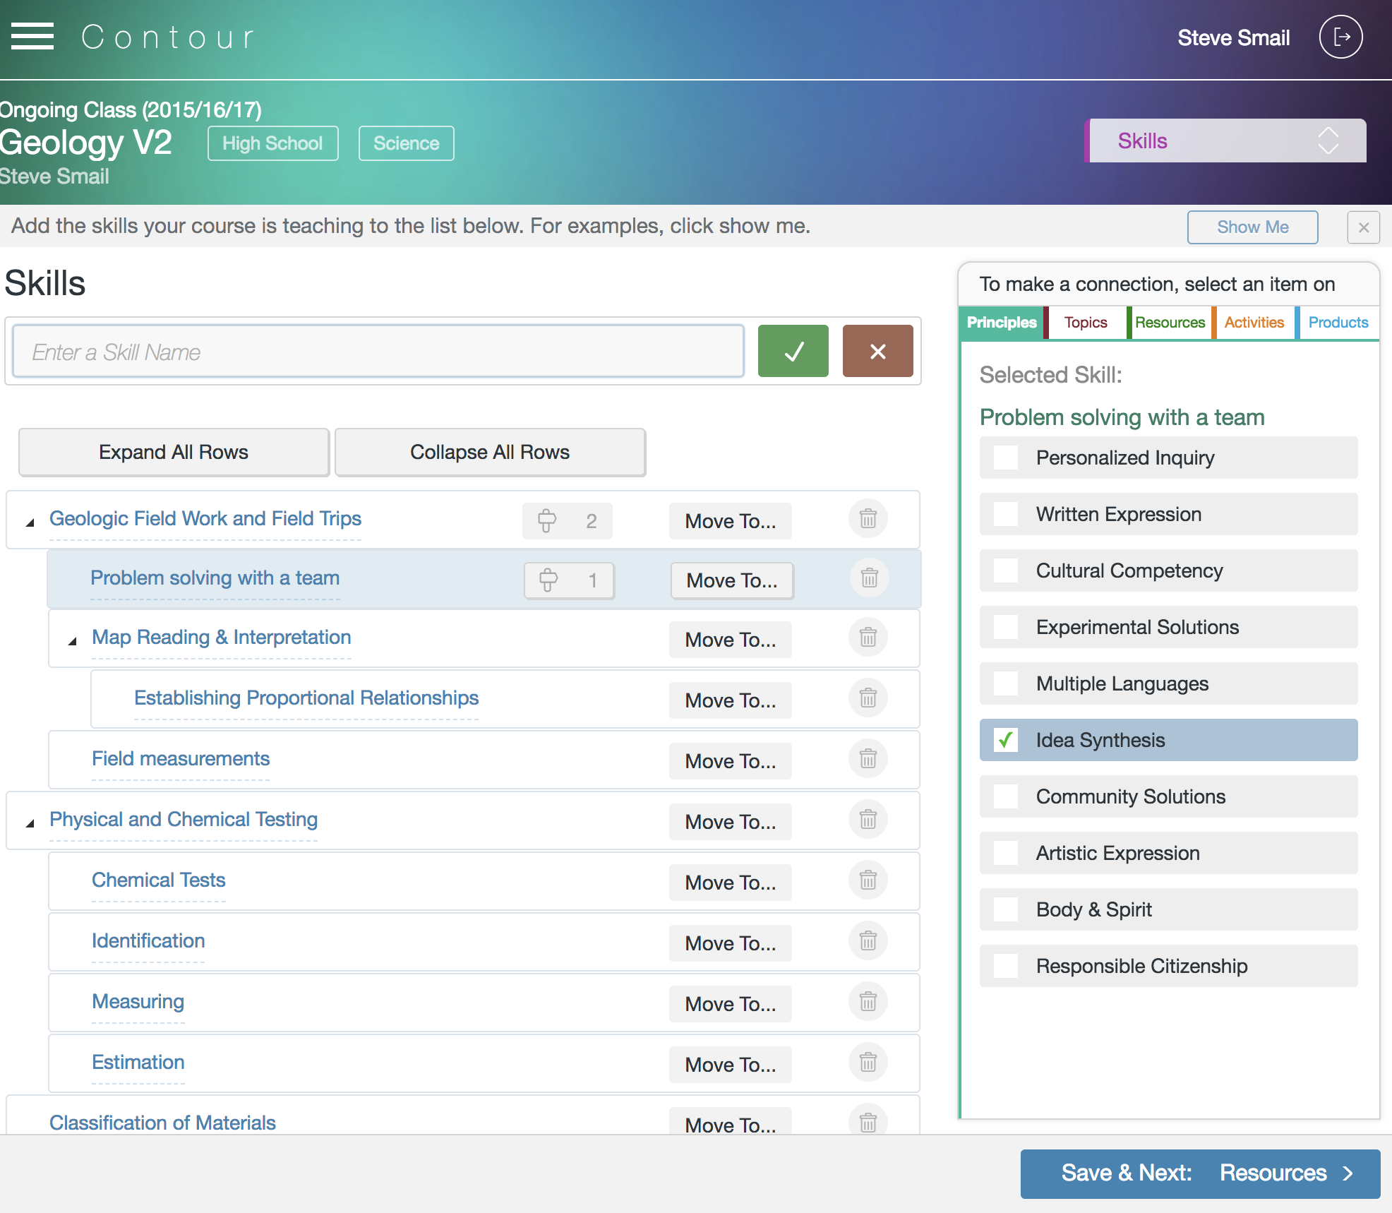Image resolution: width=1392 pixels, height=1213 pixels.
Task: Click the connection badge on Problem solving with a team
Action: tap(568, 580)
